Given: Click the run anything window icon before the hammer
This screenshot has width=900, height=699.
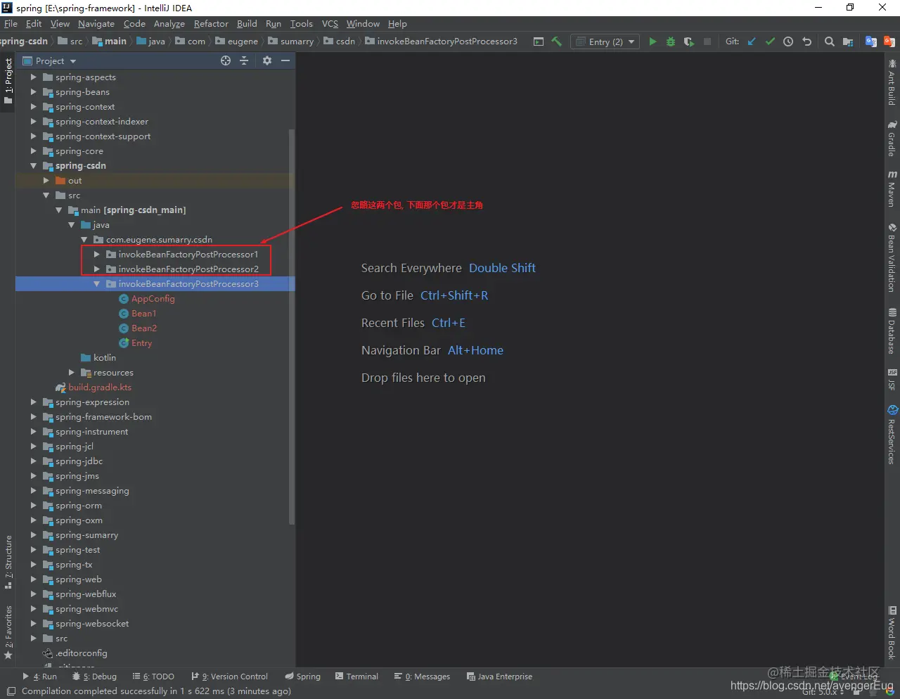Looking at the screenshot, I should (539, 41).
